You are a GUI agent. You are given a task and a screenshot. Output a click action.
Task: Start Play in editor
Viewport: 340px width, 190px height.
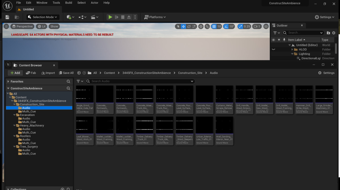(110, 17)
